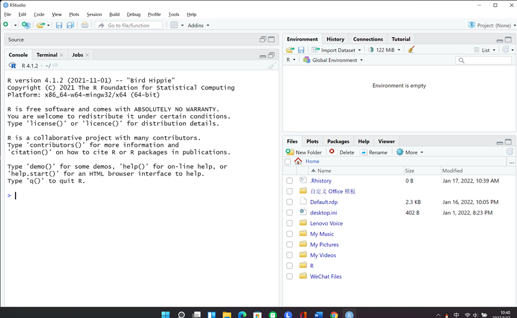Switch to the Packages tab
This screenshot has height=318, width=517.
[x=338, y=141]
